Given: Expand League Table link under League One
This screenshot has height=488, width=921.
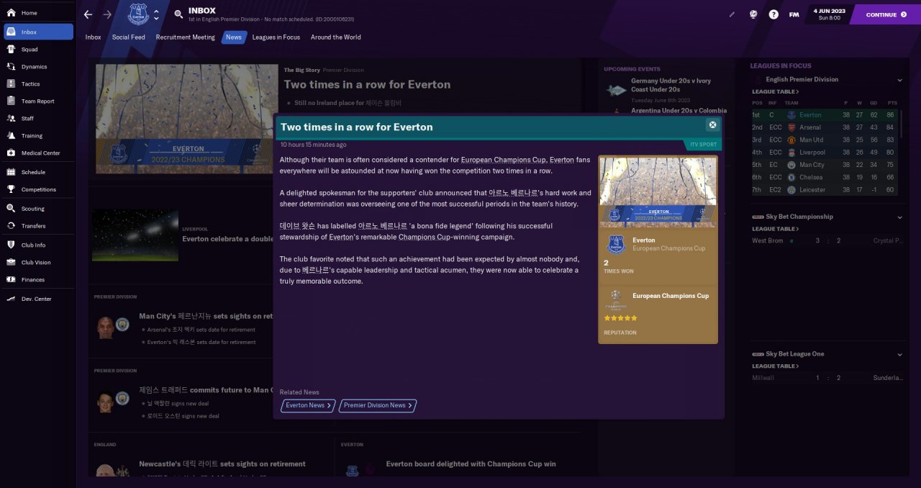Looking at the screenshot, I should [775, 366].
